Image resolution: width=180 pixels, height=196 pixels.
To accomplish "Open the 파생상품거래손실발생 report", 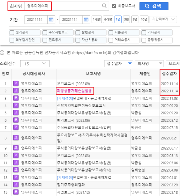I will pos(74,91).
